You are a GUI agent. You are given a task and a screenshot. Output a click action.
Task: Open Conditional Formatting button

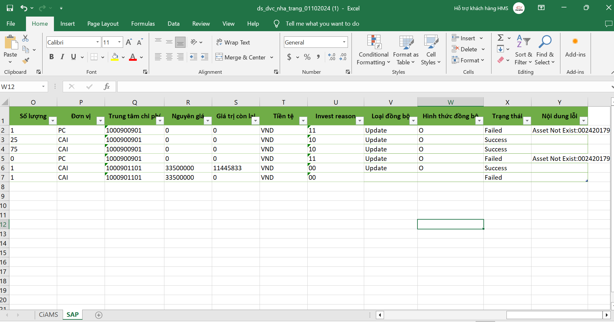[374, 50]
